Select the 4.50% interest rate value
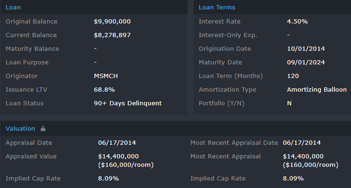 [x=297, y=22]
